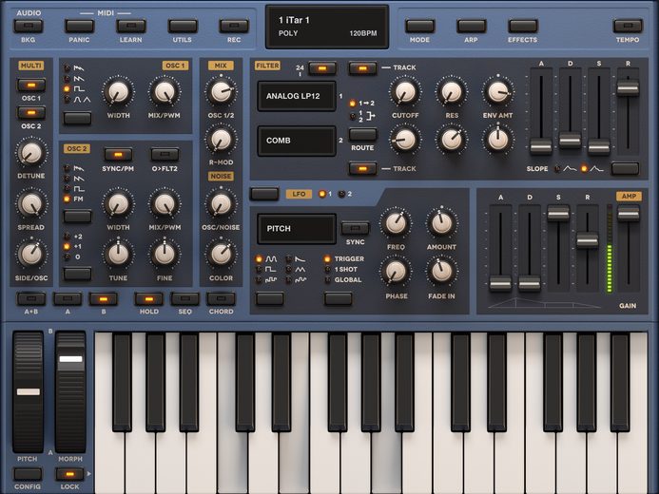Image resolution: width=659 pixels, height=494 pixels.
Task: Click the LFO FADE IN knob
Action: tap(441, 272)
